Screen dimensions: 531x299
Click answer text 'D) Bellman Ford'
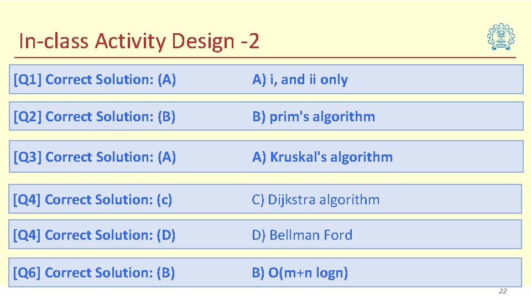tap(302, 235)
